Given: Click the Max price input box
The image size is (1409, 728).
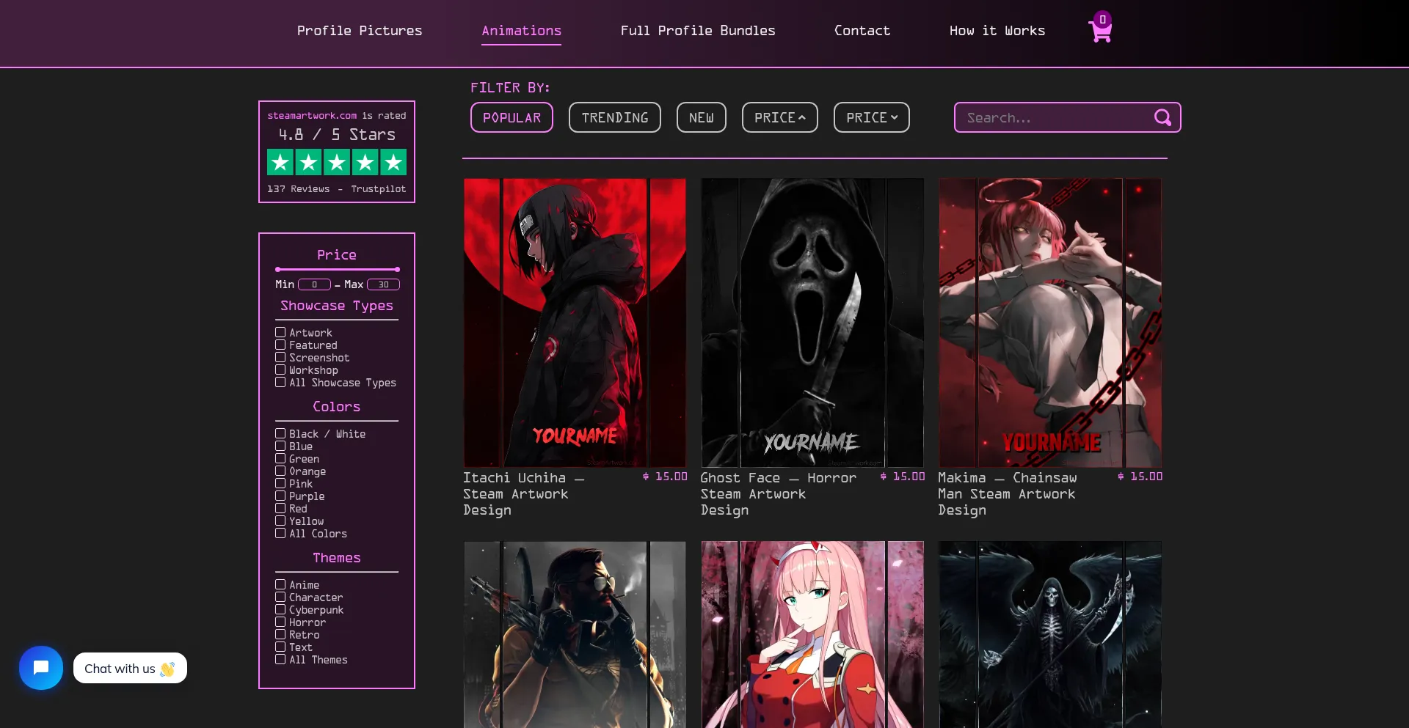Looking at the screenshot, I should point(383,284).
